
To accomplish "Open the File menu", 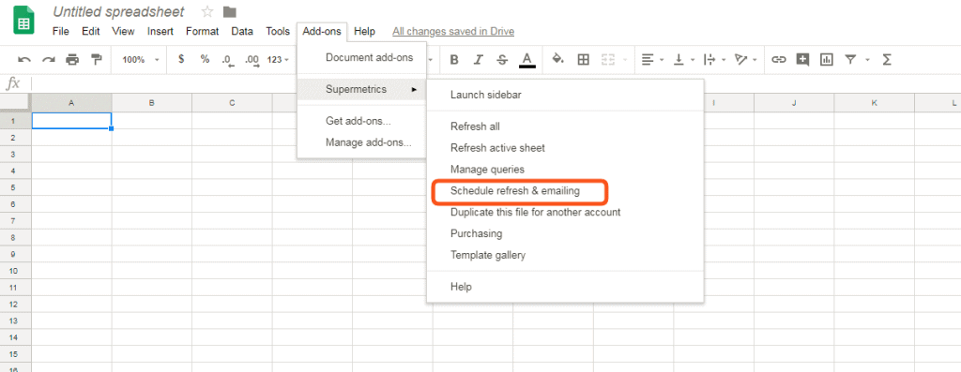I will [61, 31].
